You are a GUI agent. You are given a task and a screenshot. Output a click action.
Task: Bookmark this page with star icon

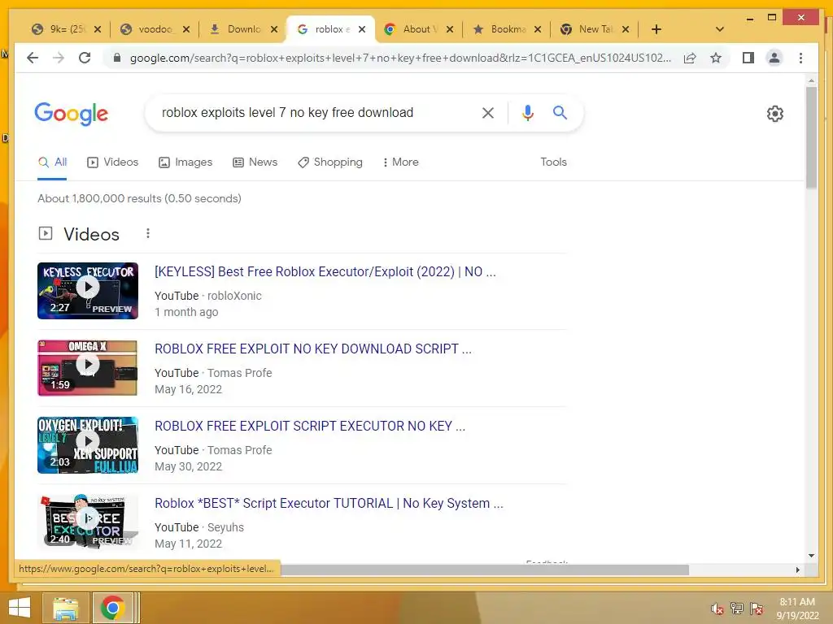(x=716, y=58)
